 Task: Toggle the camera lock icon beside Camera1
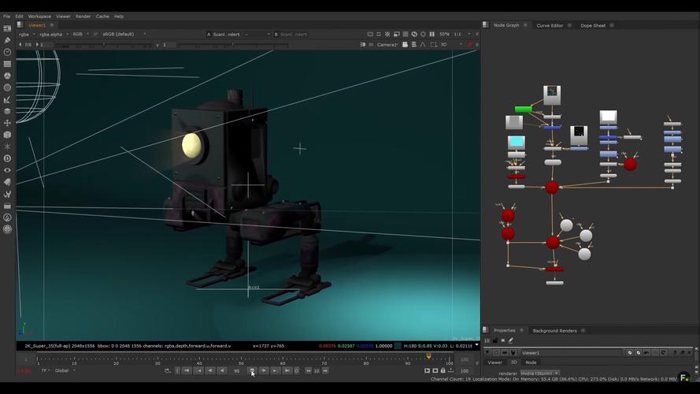405,45
